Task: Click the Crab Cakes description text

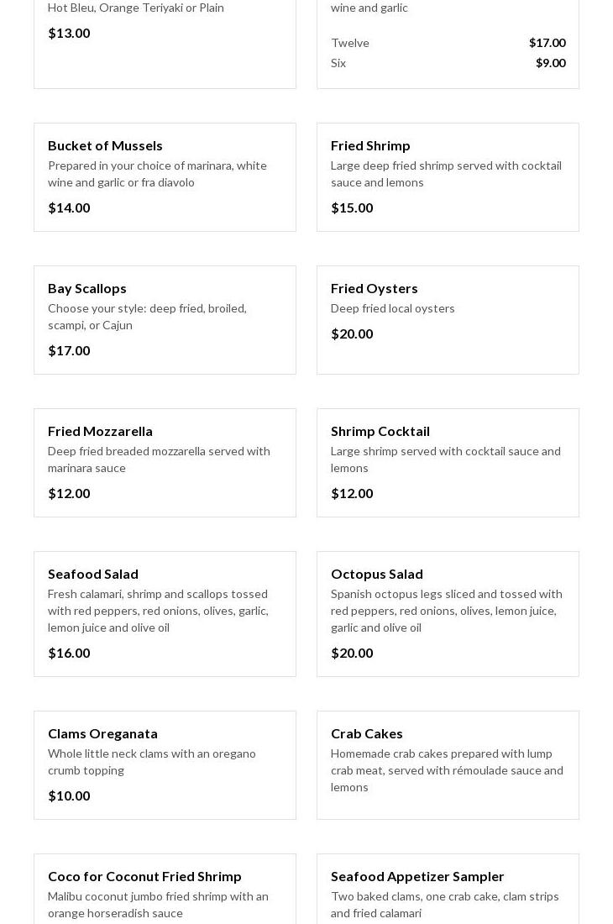Action: 446,770
